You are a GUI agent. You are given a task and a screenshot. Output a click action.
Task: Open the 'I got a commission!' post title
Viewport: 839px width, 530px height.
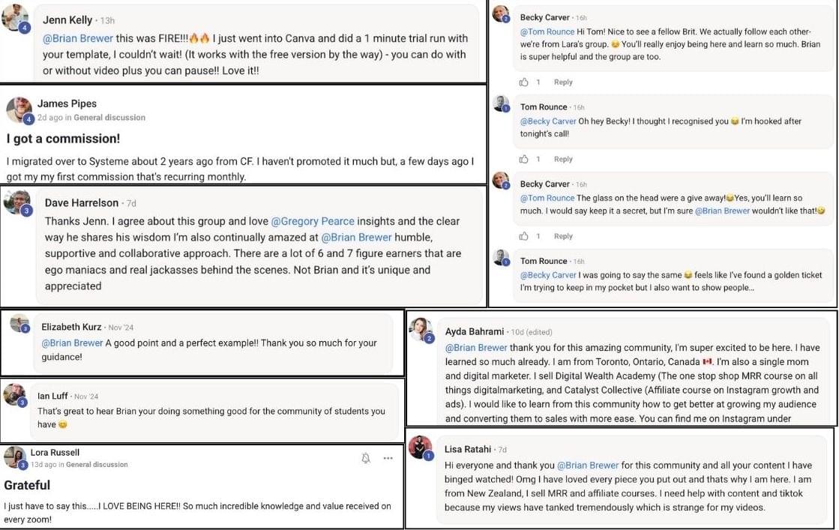coord(63,139)
